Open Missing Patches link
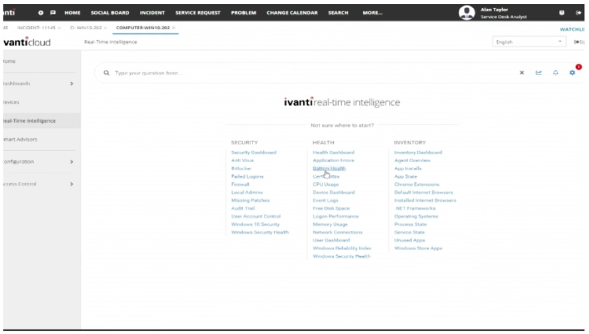Screen dimensions: 589x334 (x=250, y=201)
